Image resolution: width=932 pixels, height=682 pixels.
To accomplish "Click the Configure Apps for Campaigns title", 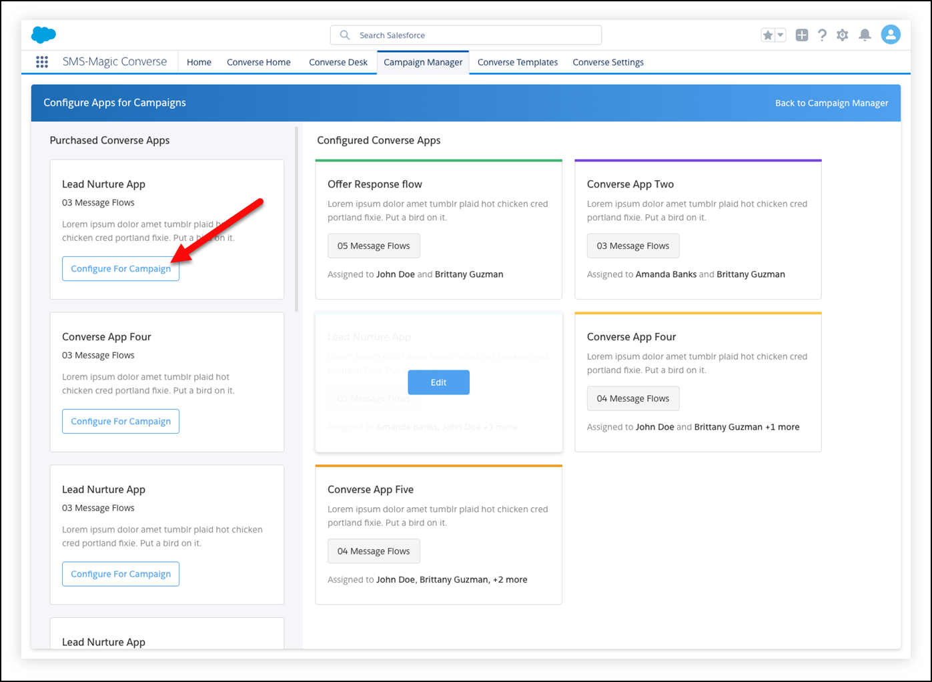I will pyautogui.click(x=115, y=103).
